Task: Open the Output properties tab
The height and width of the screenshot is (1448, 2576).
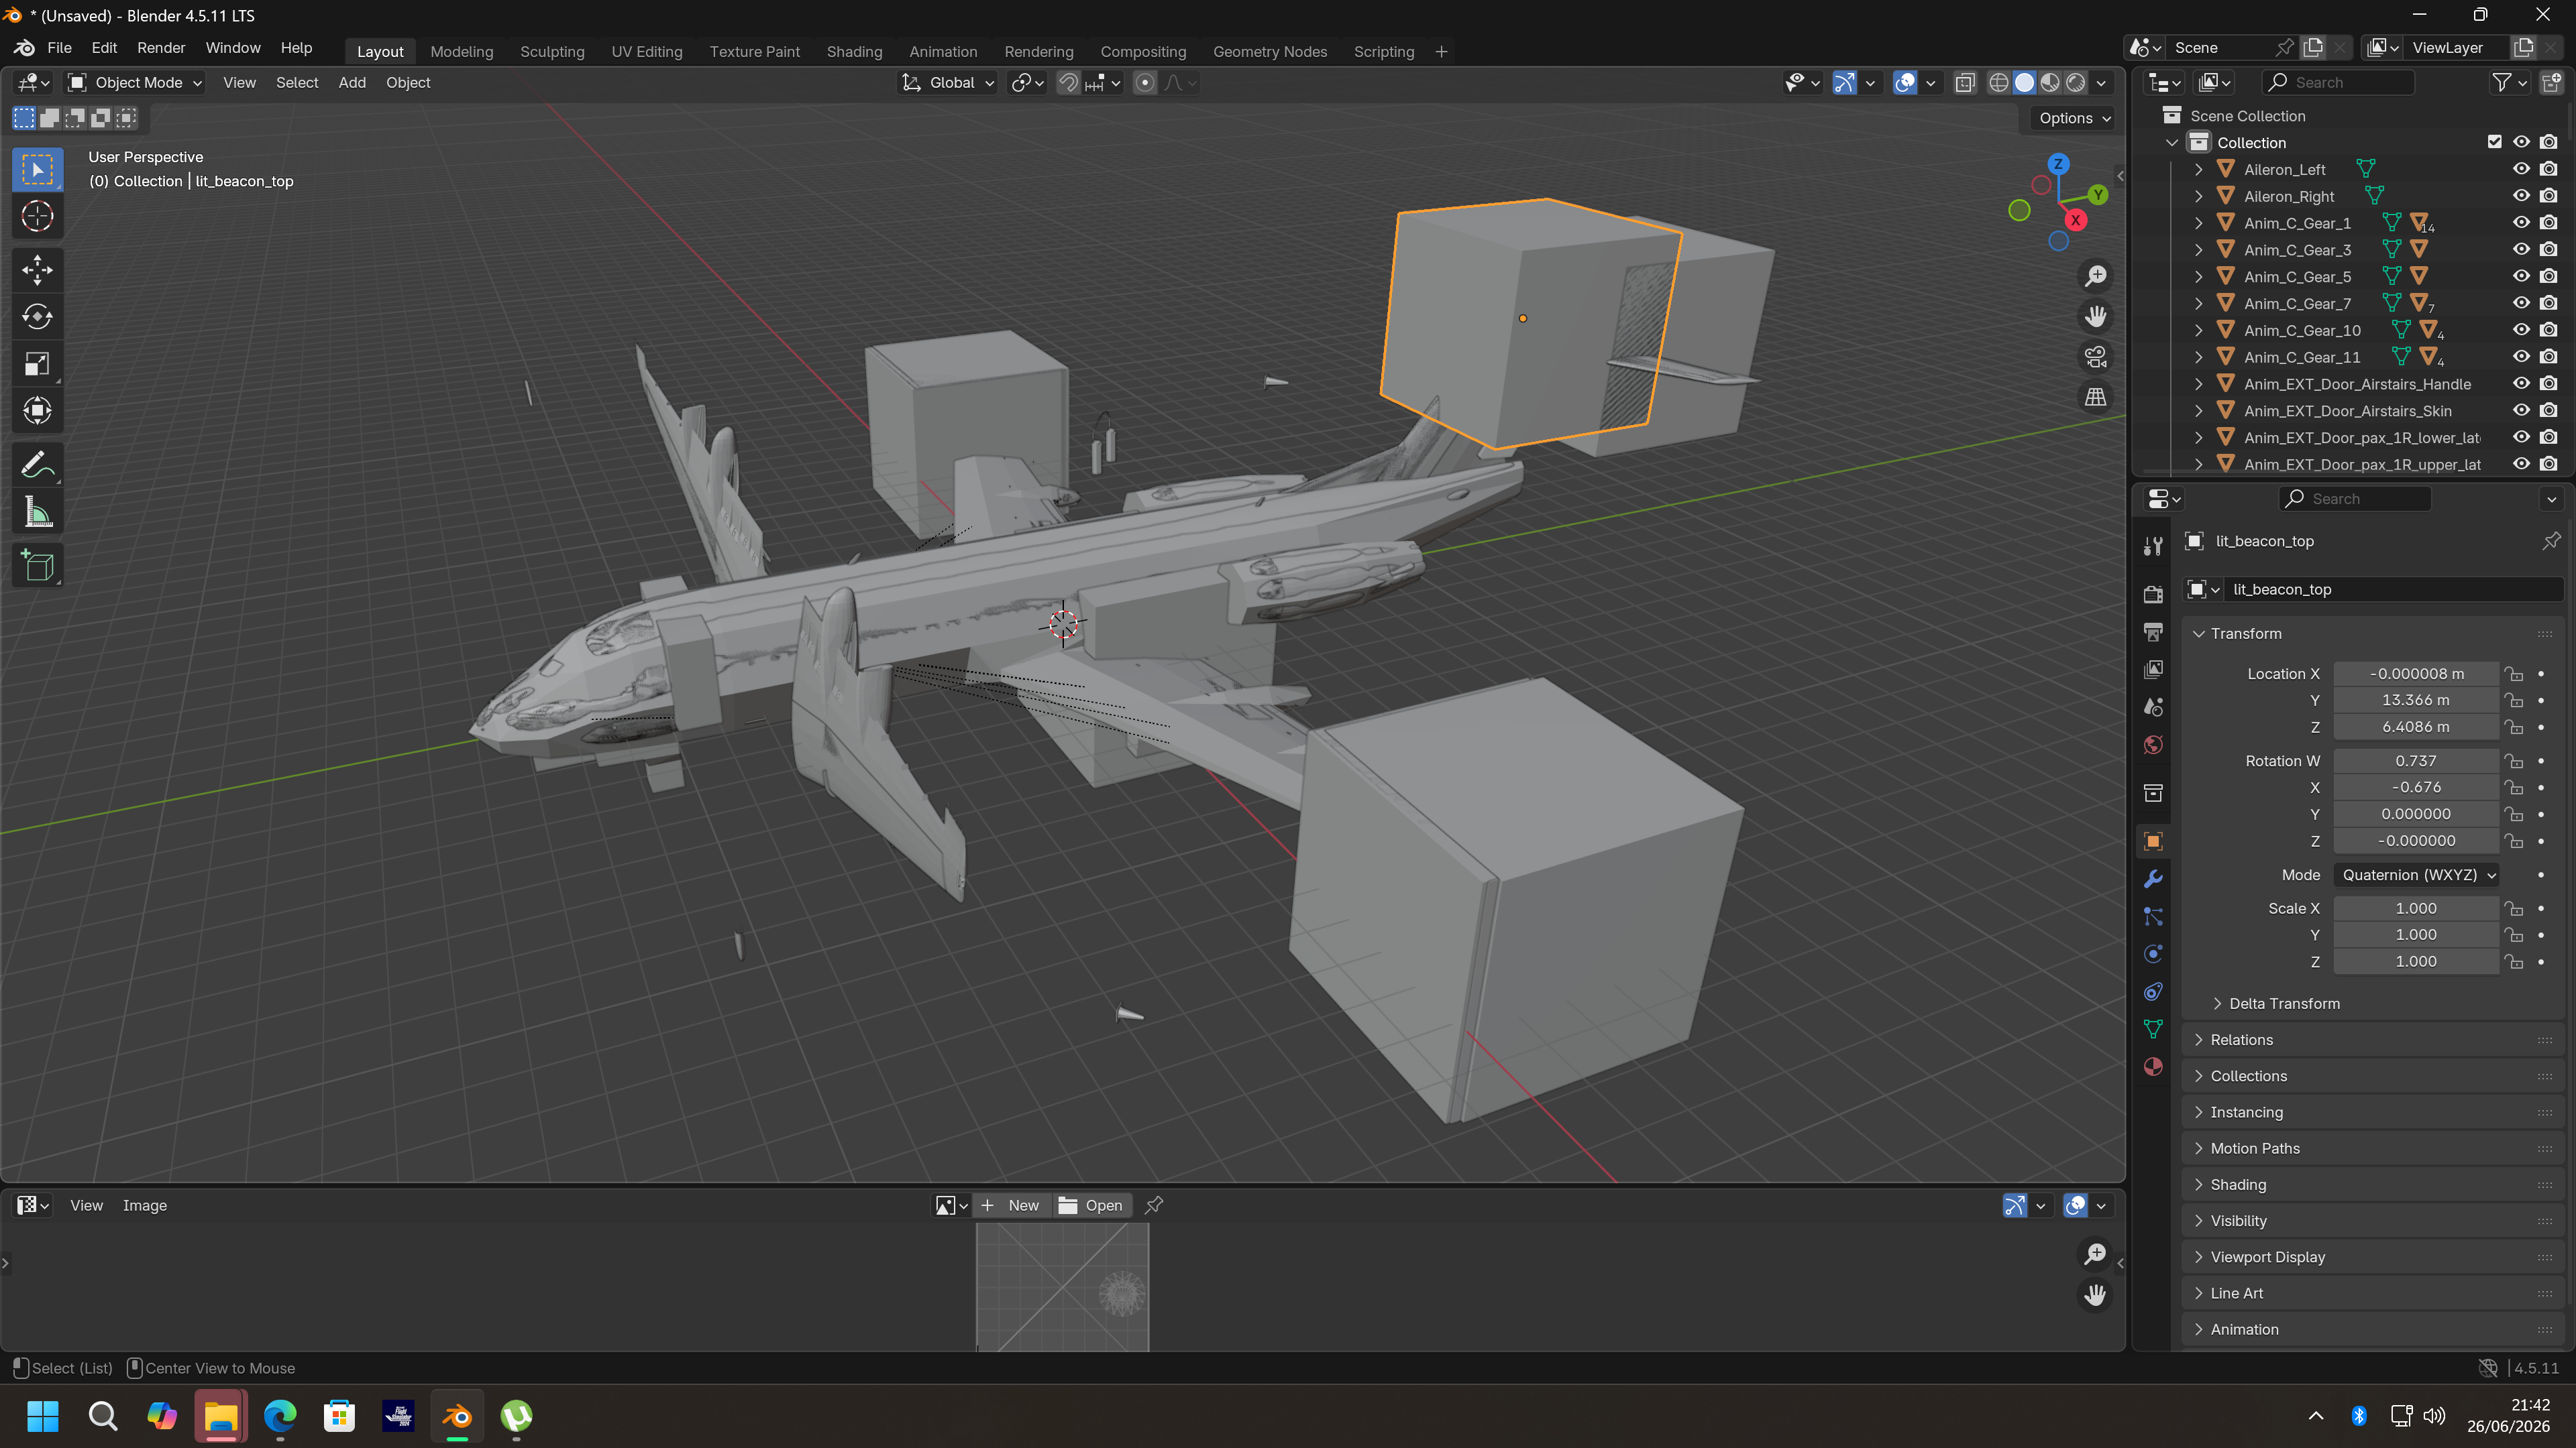Action: point(2153,631)
